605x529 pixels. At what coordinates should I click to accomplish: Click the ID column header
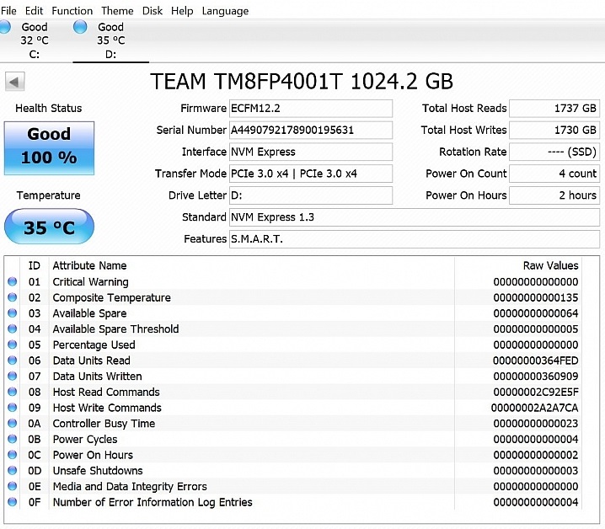35,265
